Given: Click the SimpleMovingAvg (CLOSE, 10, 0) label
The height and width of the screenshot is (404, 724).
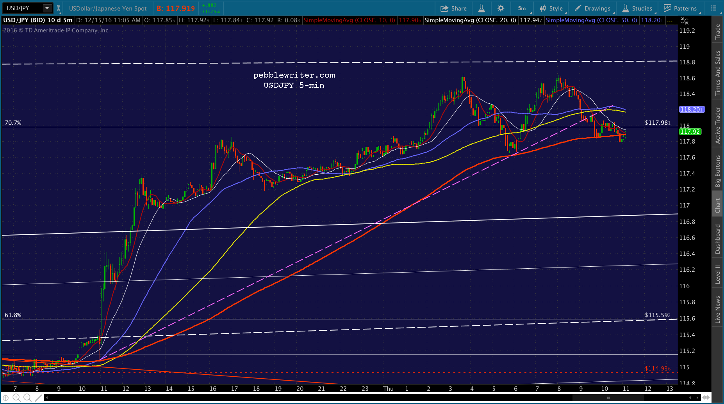Looking at the screenshot, I should point(349,20).
